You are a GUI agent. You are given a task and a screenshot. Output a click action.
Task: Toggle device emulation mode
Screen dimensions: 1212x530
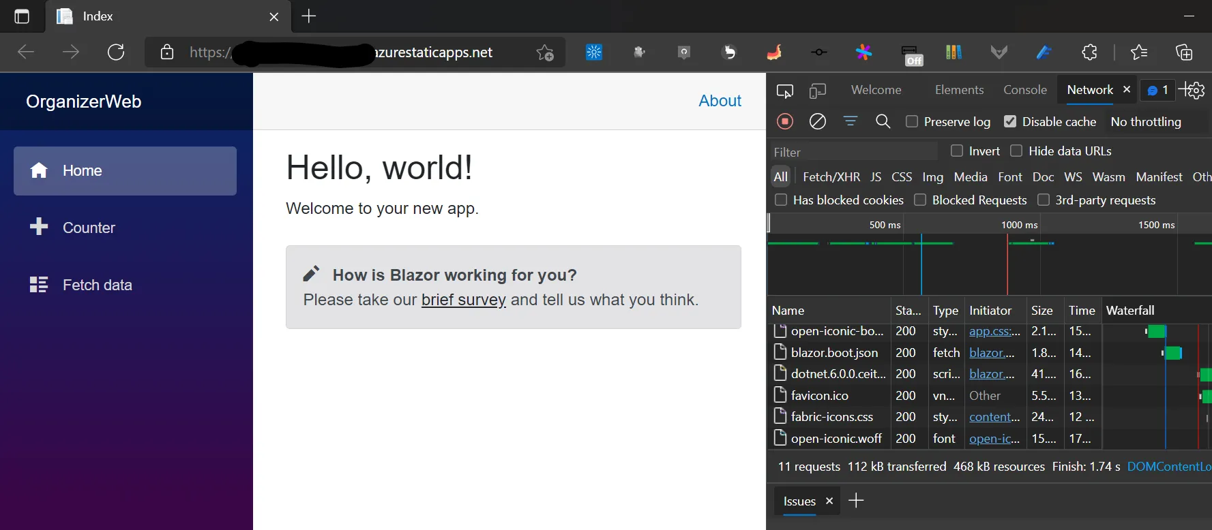[817, 91]
